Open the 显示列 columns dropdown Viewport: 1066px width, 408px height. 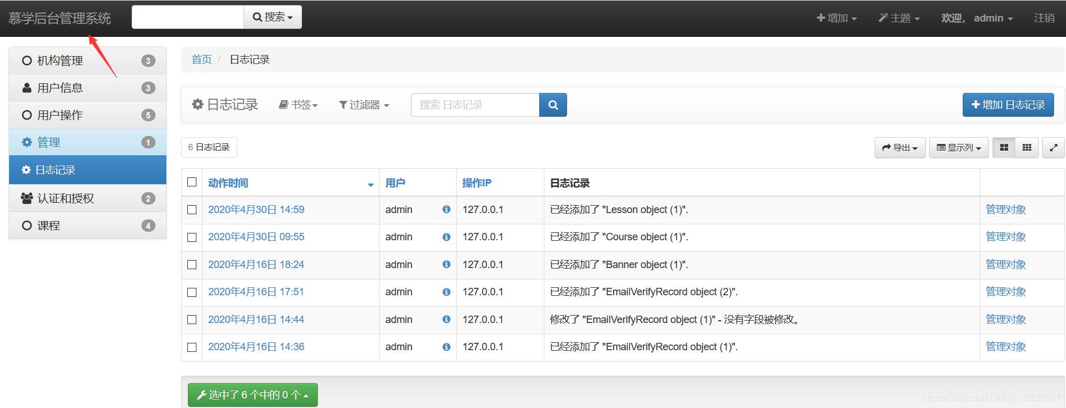(959, 147)
